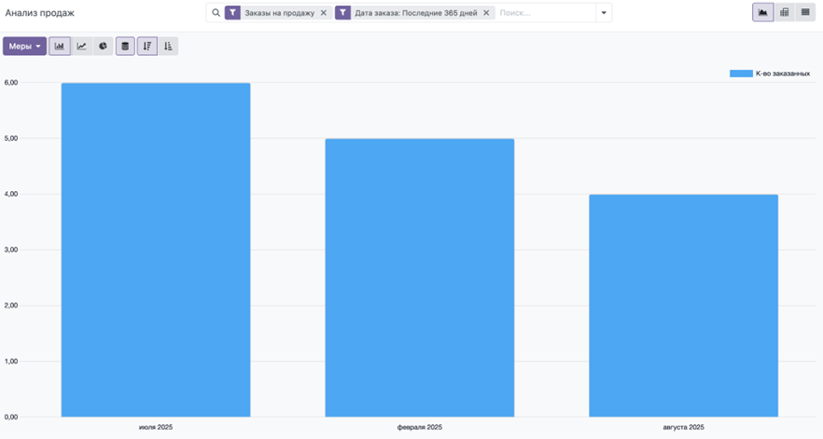Image resolution: width=823 pixels, height=439 pixels.
Task: Click the К-во заказанных legend swatch
Action: 741,73
